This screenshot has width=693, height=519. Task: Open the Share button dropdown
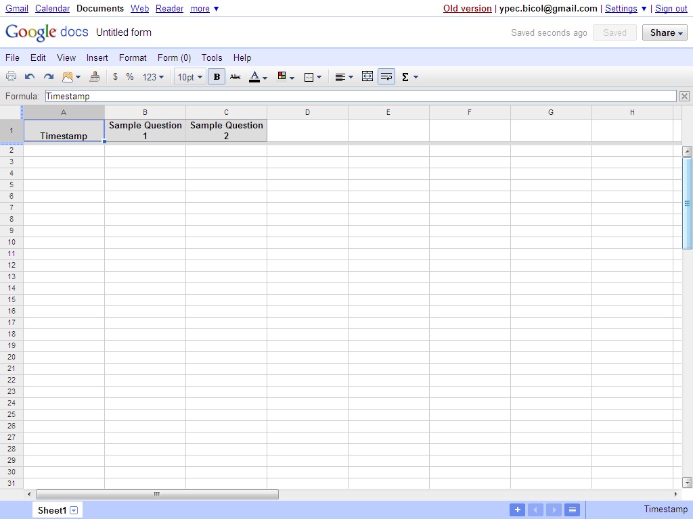tap(664, 32)
